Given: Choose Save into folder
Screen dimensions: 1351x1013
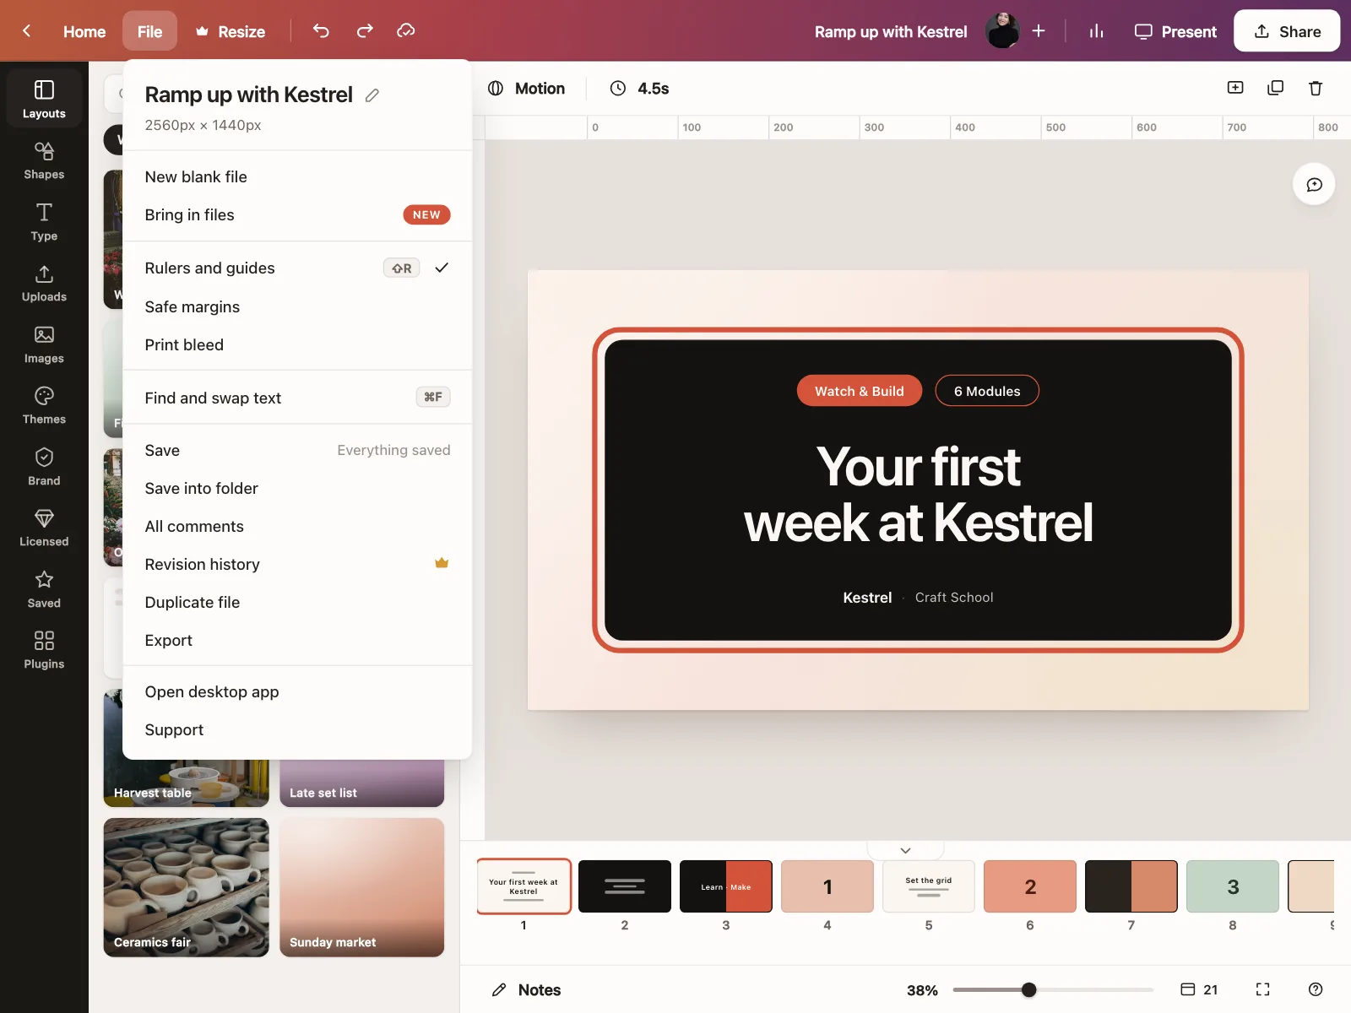Looking at the screenshot, I should tap(297, 489).
